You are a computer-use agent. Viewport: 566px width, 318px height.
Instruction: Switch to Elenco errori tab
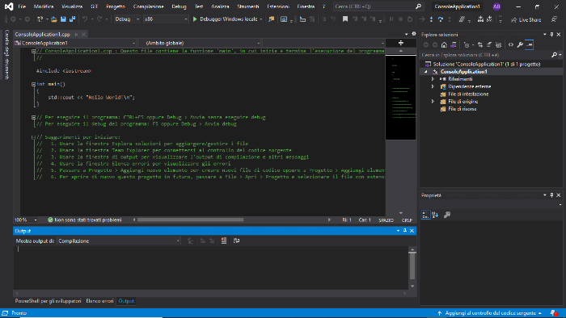(99, 301)
